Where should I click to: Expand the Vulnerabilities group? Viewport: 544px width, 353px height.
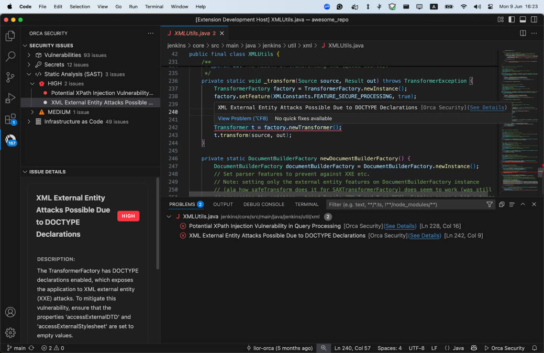tap(29, 55)
